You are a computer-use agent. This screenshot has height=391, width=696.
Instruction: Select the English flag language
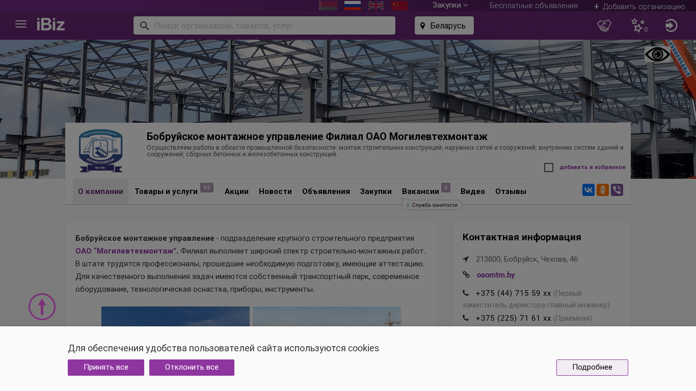376,5
